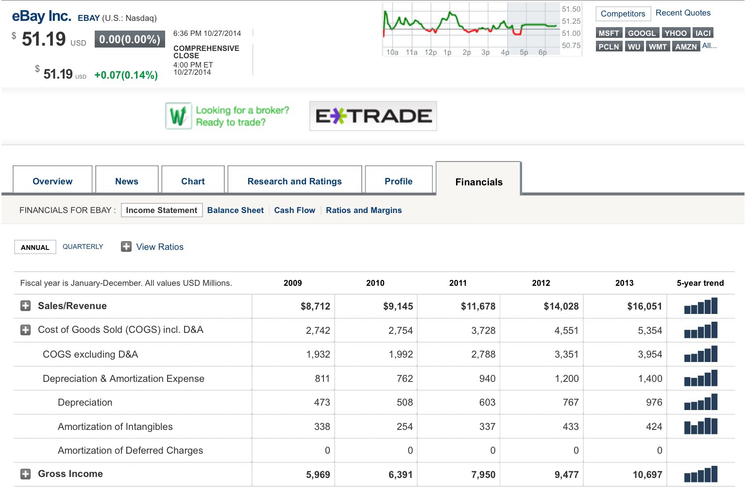Click the Depreciation row trend bars

701,402
